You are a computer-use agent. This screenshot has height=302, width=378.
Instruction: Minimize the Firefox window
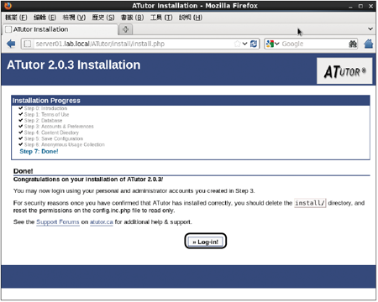350,6
